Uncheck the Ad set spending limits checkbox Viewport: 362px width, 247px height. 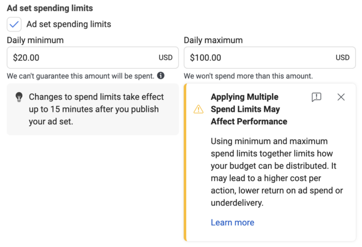pyautogui.click(x=14, y=24)
